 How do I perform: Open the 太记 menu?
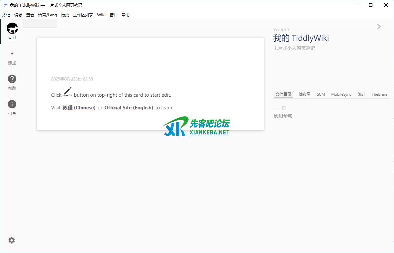coord(6,15)
